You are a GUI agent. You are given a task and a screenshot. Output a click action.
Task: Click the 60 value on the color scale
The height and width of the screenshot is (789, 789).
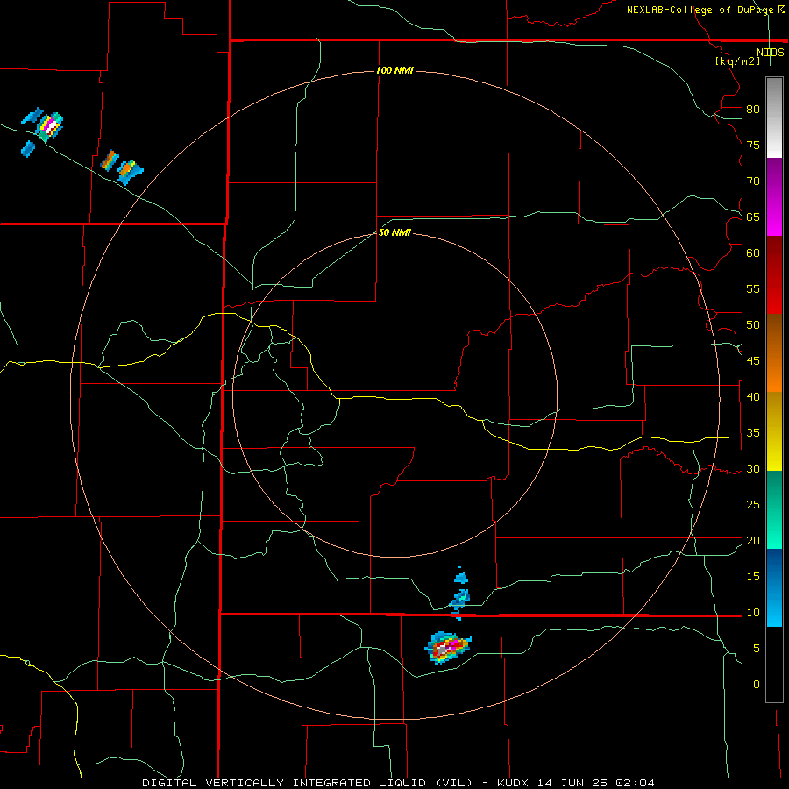[x=753, y=253]
